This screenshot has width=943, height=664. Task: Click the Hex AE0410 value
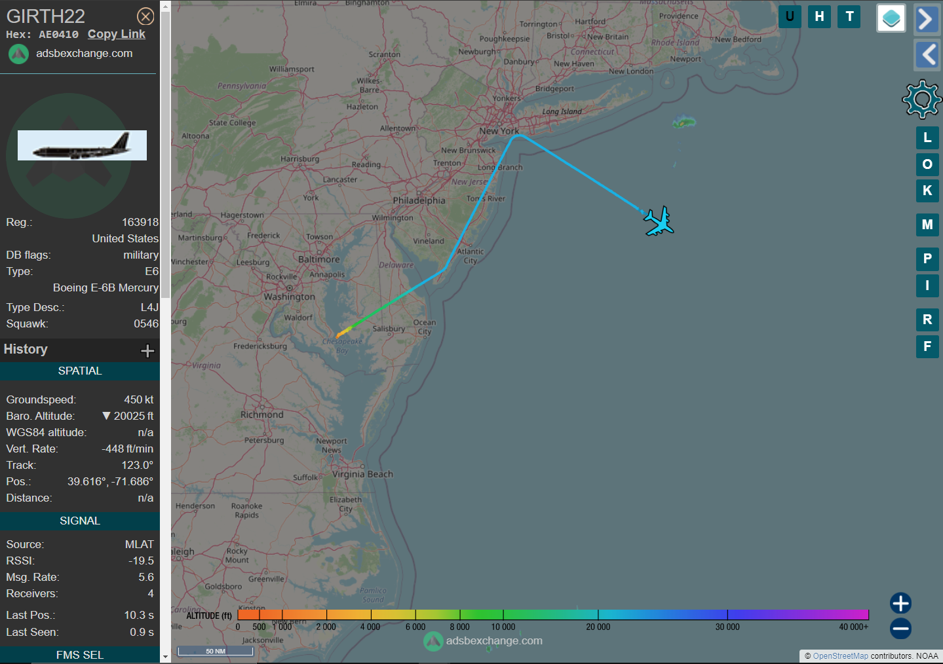tap(58, 35)
